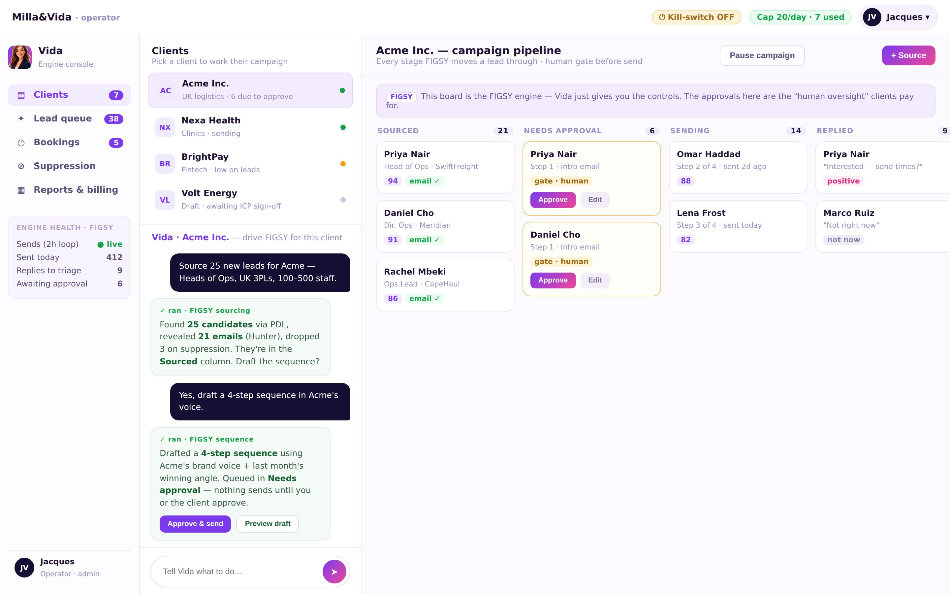This screenshot has height=594, width=950.
Task: Pause the Acme campaign
Action: 762,55
